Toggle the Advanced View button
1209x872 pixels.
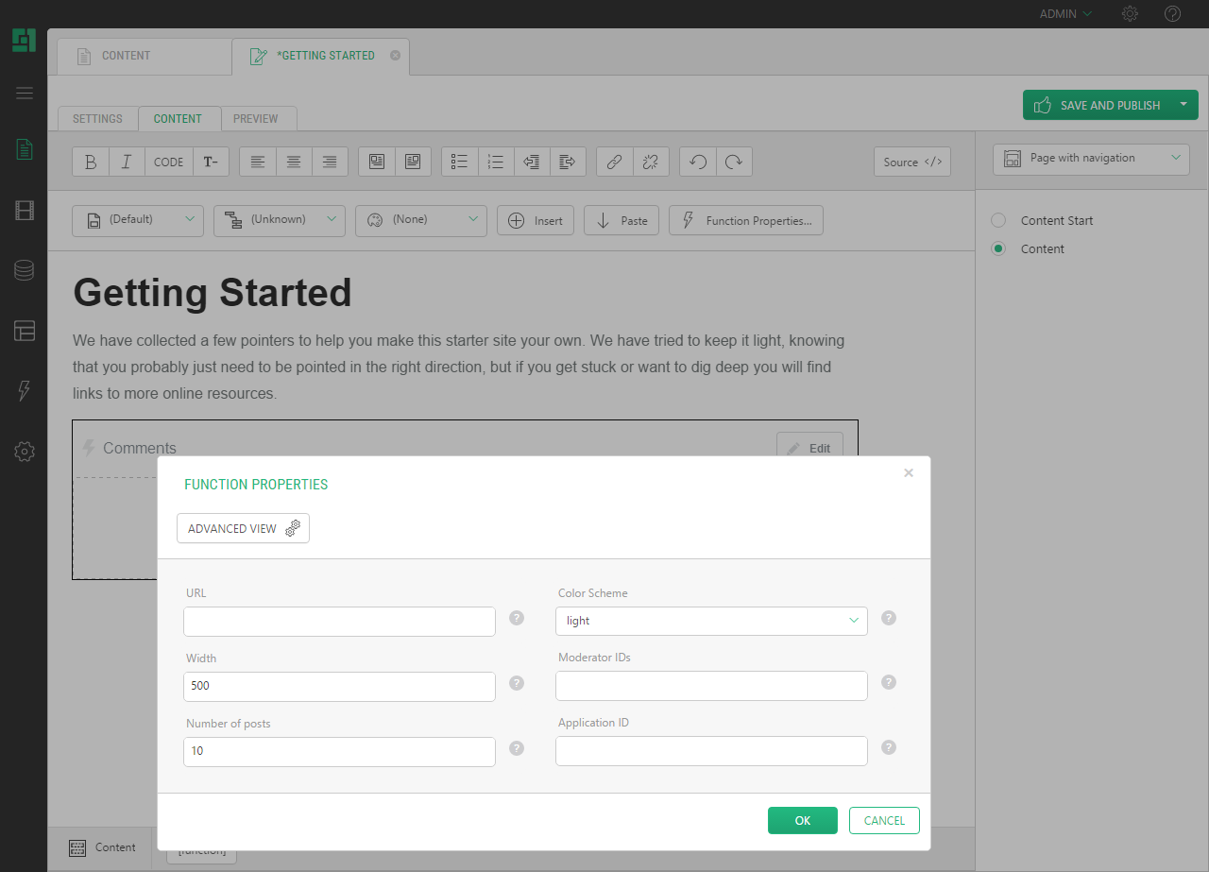coord(243,528)
